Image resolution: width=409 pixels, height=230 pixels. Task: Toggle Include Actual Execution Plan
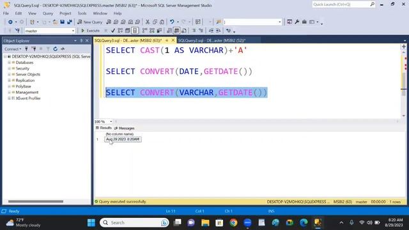click(x=144, y=31)
